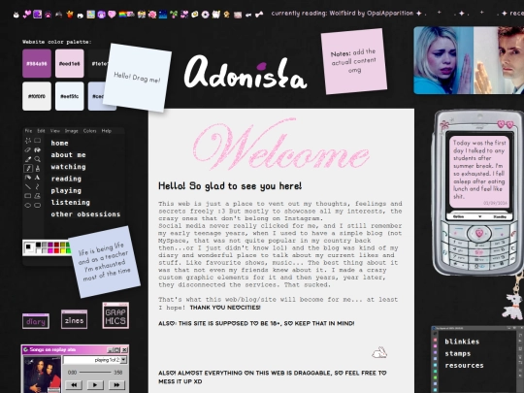Viewport: 524px width, 393px height.
Task: Go to the home page link
Action: [x=60, y=143]
